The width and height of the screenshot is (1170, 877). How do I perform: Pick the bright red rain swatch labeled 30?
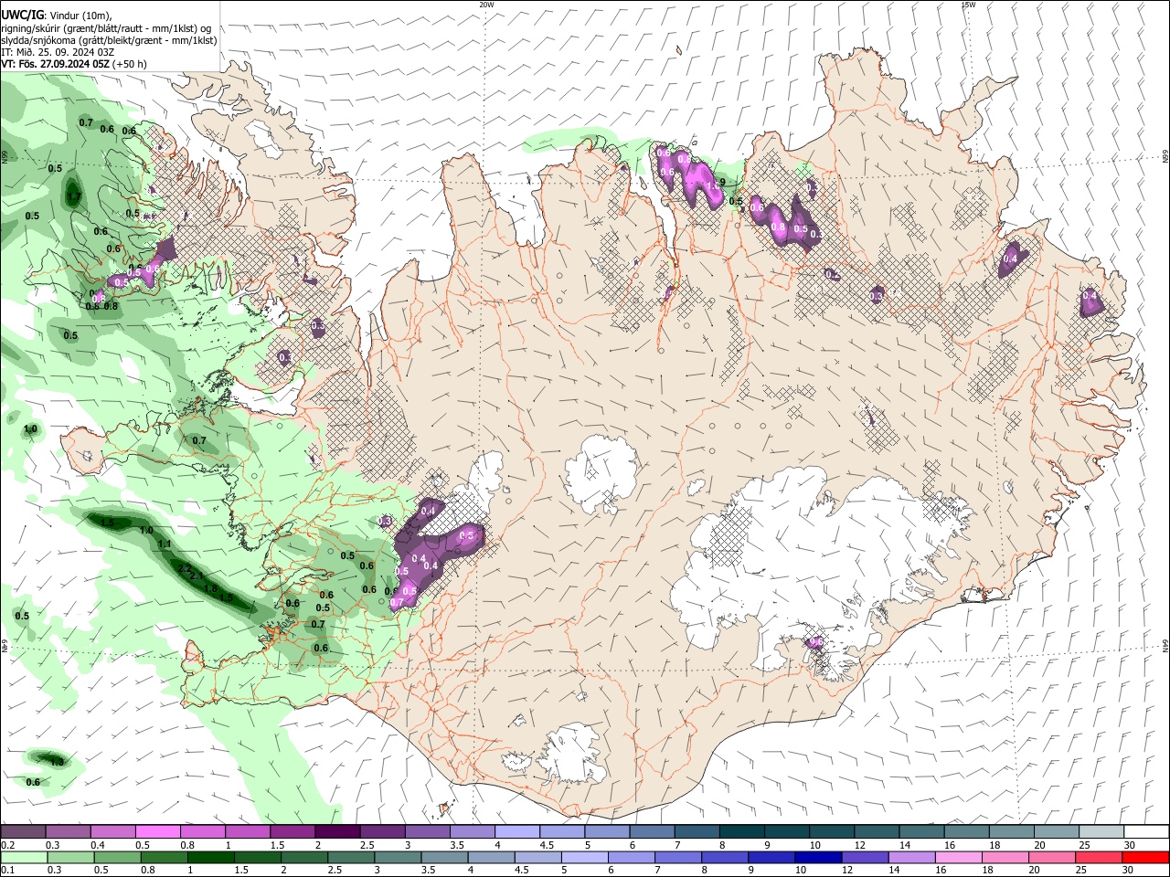[1144, 857]
